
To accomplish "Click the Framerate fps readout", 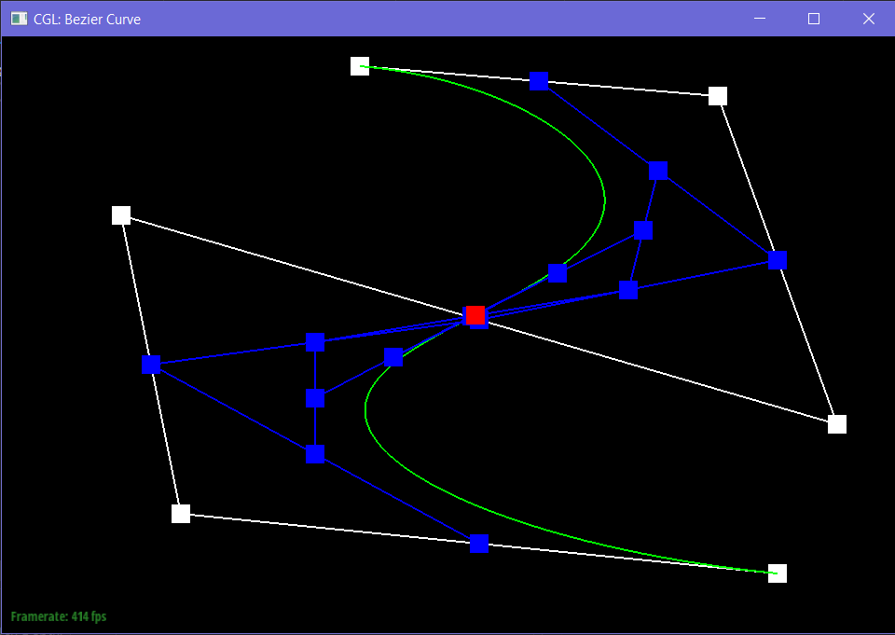I will coord(58,616).
